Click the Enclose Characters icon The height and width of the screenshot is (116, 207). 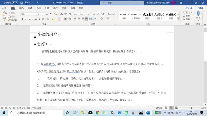[69, 19]
